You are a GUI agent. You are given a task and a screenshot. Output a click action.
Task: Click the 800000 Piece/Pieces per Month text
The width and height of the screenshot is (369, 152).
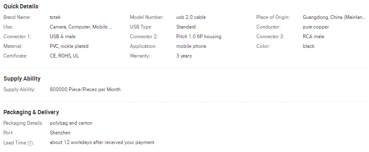(85, 89)
